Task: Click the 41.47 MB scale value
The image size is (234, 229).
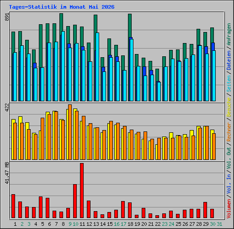Action: pos(7,173)
